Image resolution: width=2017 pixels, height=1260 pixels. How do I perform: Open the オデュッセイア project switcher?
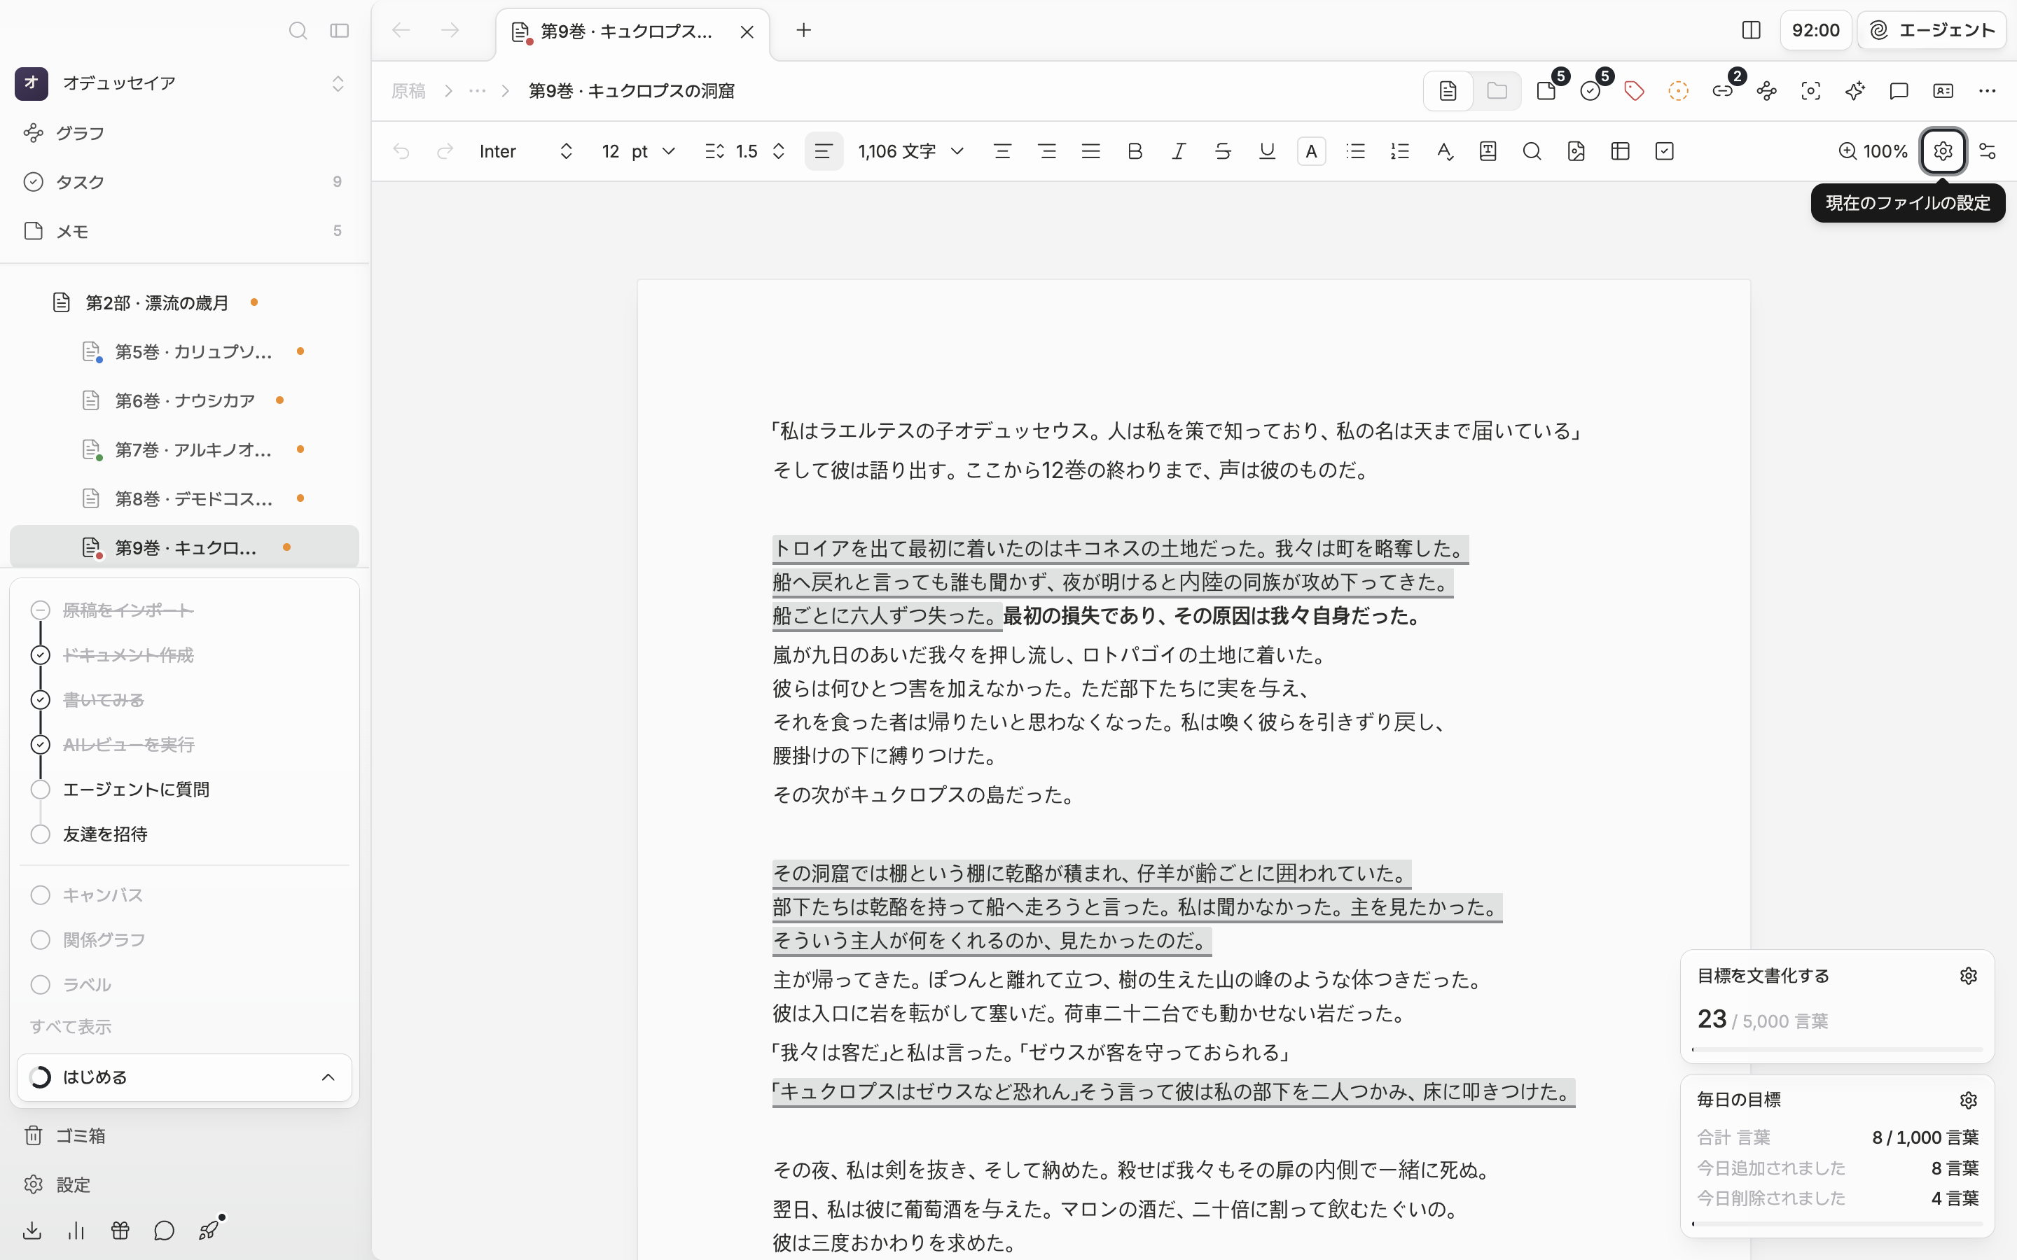[181, 83]
